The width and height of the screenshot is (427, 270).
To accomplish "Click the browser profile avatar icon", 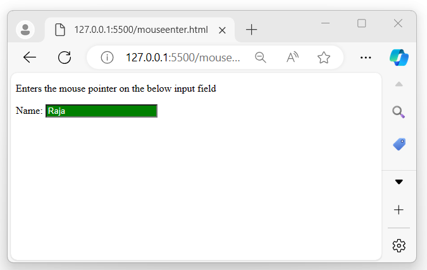I will point(25,30).
